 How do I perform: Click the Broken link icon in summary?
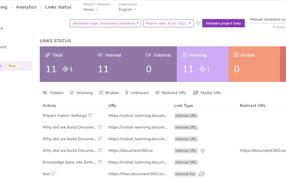[x=236, y=55]
